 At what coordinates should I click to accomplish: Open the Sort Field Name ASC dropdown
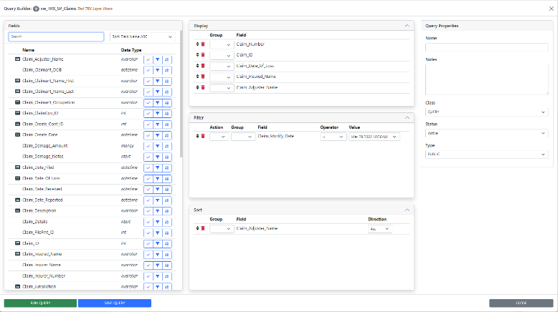click(x=142, y=36)
